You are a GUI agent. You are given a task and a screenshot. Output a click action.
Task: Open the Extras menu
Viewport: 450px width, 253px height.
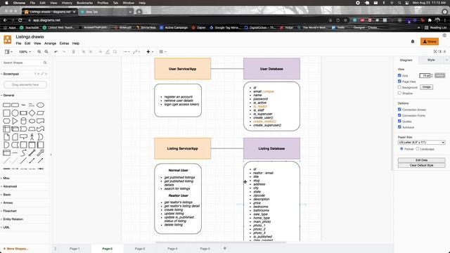click(64, 44)
